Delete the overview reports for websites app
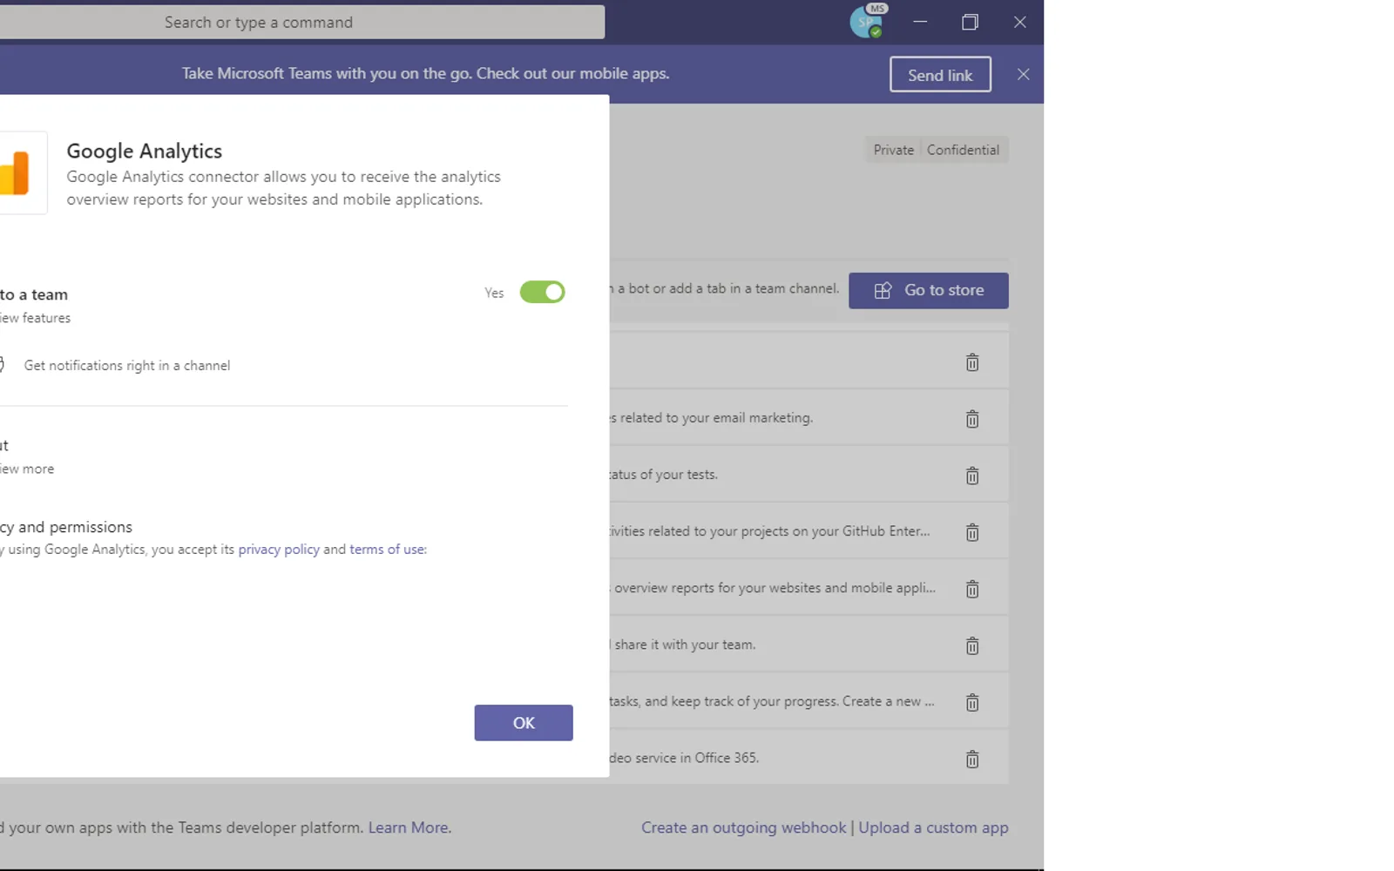The height and width of the screenshot is (871, 1394). [972, 589]
